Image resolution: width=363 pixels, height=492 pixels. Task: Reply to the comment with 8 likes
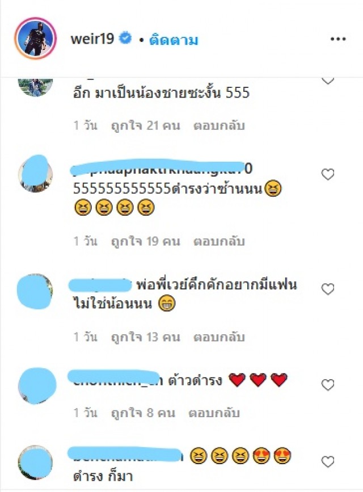coord(214,413)
